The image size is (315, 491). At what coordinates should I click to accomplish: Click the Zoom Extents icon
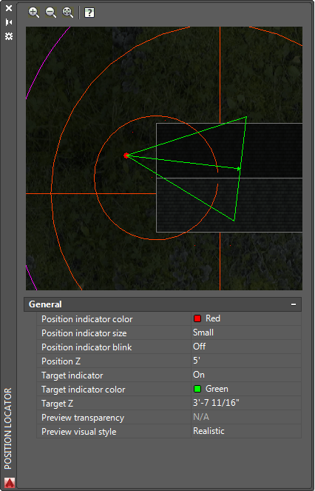pyautogui.click(x=68, y=13)
